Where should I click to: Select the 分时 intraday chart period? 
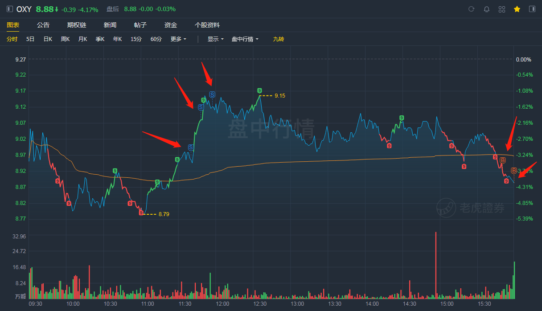point(12,39)
